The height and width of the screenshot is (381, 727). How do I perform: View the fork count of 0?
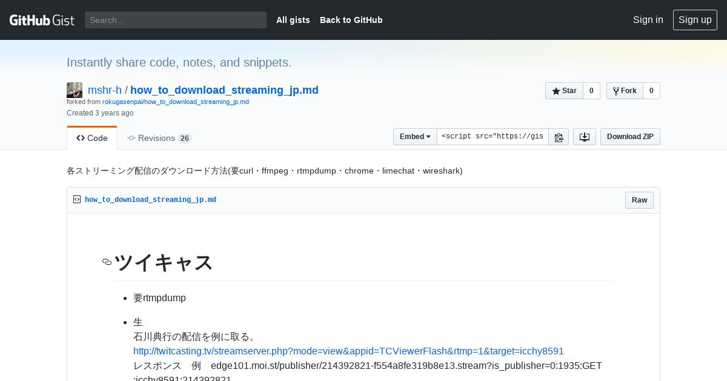pyautogui.click(x=651, y=91)
